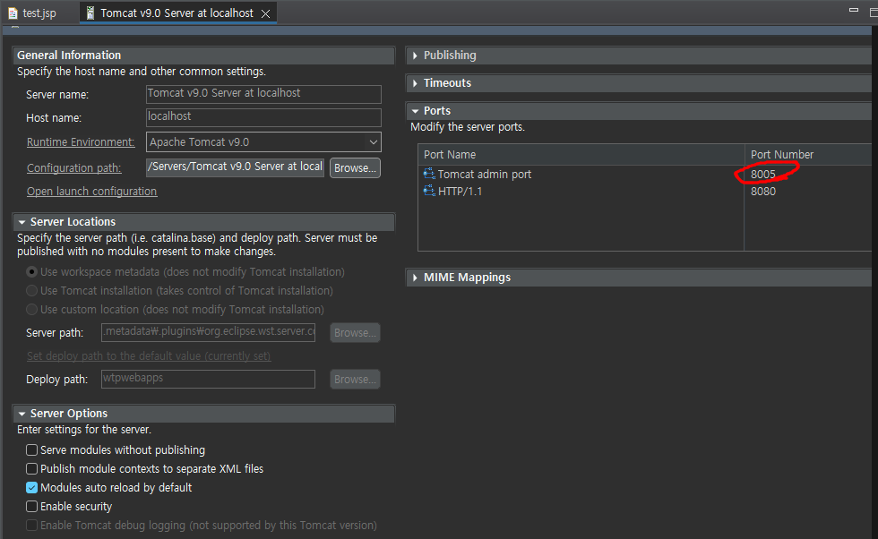Check Publish module contexts to separate XML files
This screenshot has width=878, height=539.
coord(32,468)
